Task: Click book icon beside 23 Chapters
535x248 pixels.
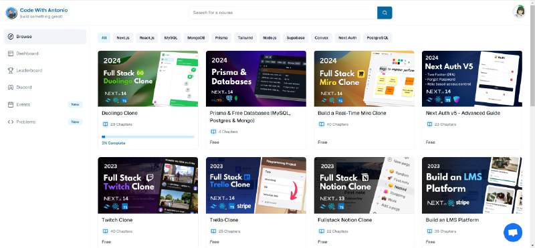Action: pyautogui.click(x=429, y=124)
